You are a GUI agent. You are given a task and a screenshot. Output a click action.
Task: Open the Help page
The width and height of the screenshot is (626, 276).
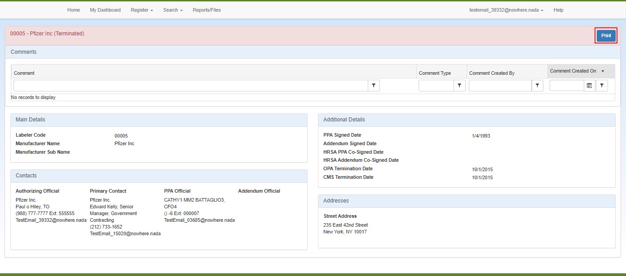(558, 10)
